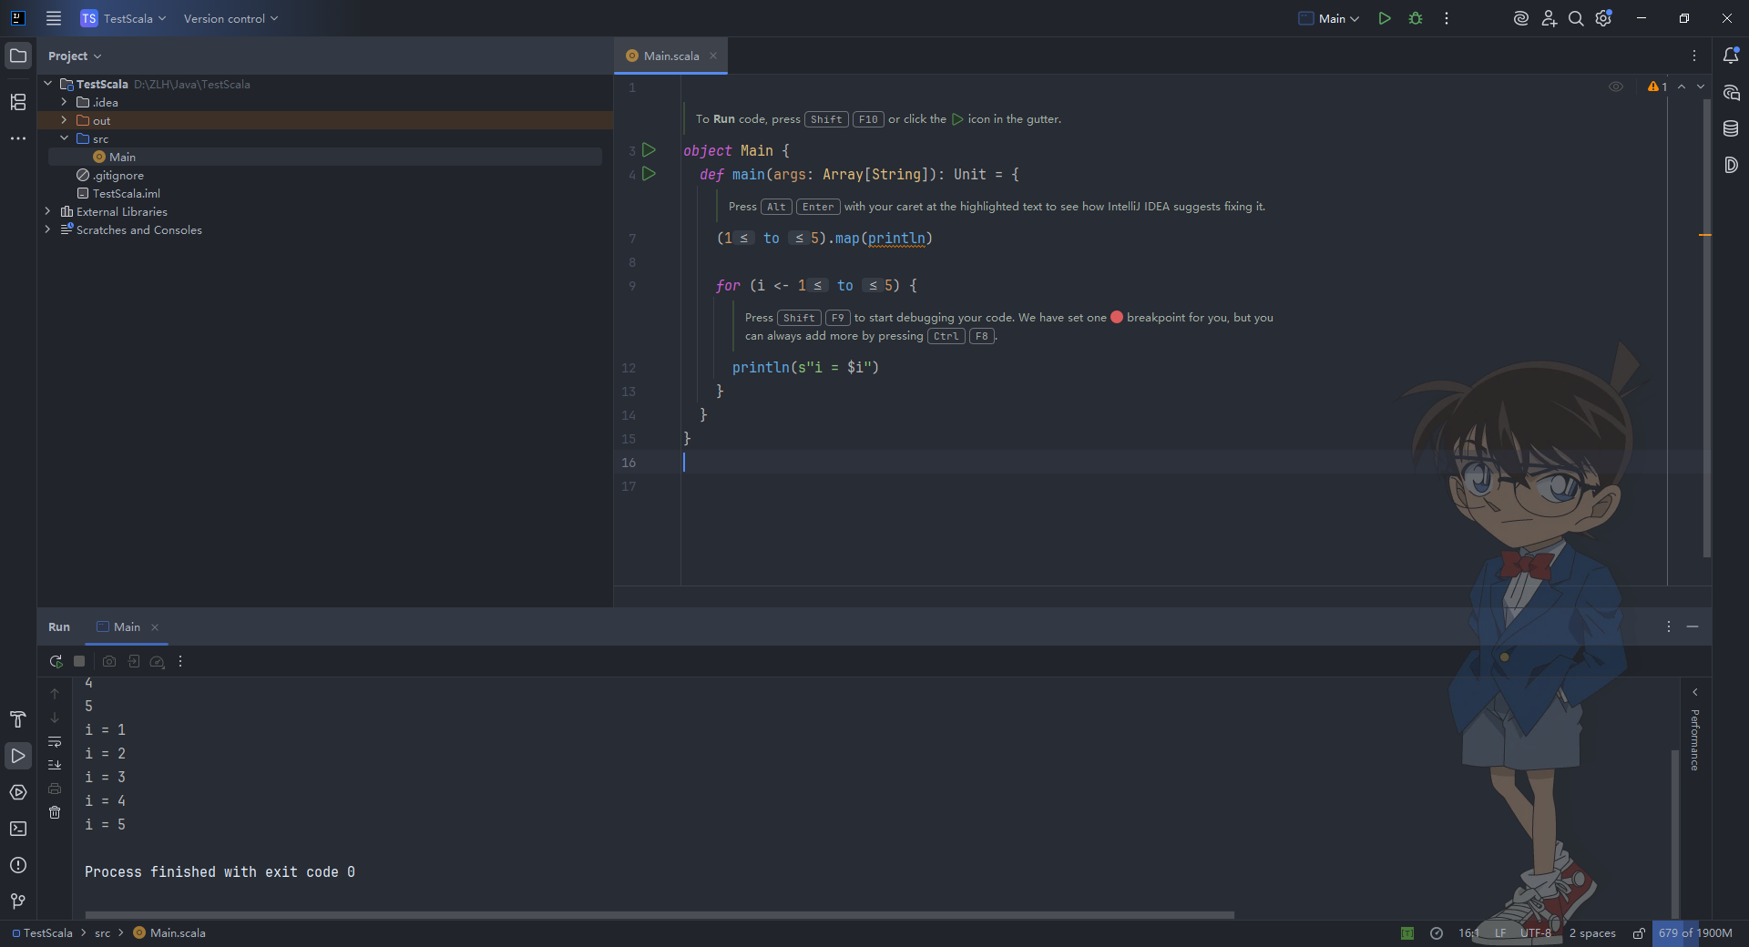This screenshot has width=1749, height=947.
Task: Rerun the Main process
Action: pos(56,661)
